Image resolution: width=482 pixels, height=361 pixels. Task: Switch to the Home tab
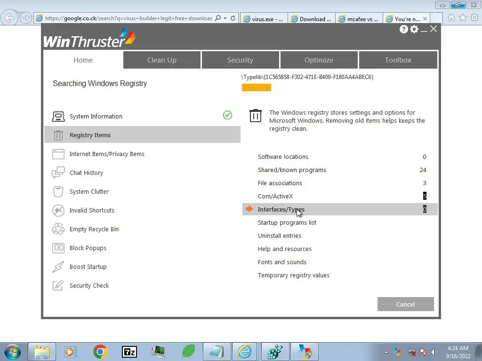(x=83, y=60)
